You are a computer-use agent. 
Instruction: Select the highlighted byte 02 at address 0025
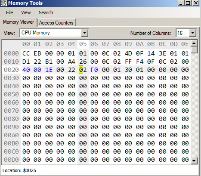(83, 70)
